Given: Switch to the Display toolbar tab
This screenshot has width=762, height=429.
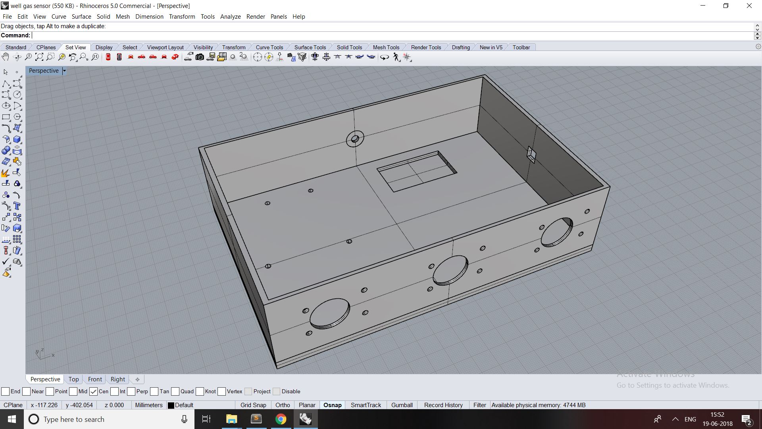Looking at the screenshot, I should (x=104, y=47).
